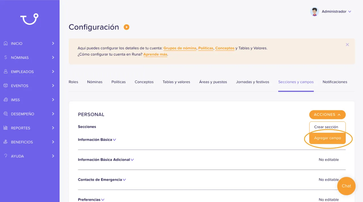Expand the EMPLEADOS sidebar chevron

[x=53, y=72]
